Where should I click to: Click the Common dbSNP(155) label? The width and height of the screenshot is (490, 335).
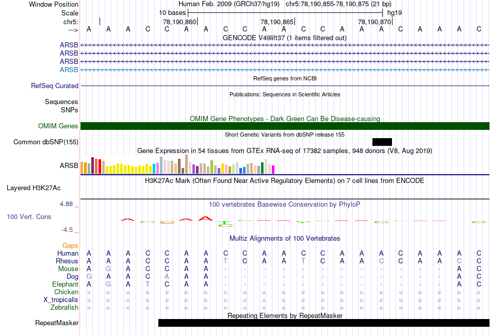pos(46,142)
